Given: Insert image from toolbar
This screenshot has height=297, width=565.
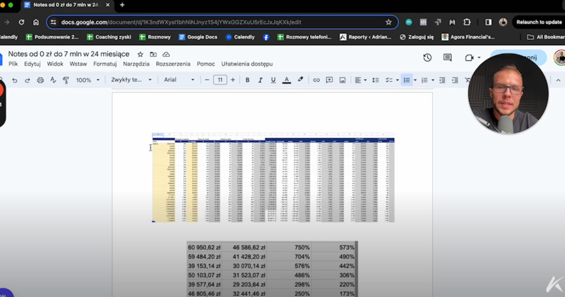Looking at the screenshot, I should [x=342, y=80].
